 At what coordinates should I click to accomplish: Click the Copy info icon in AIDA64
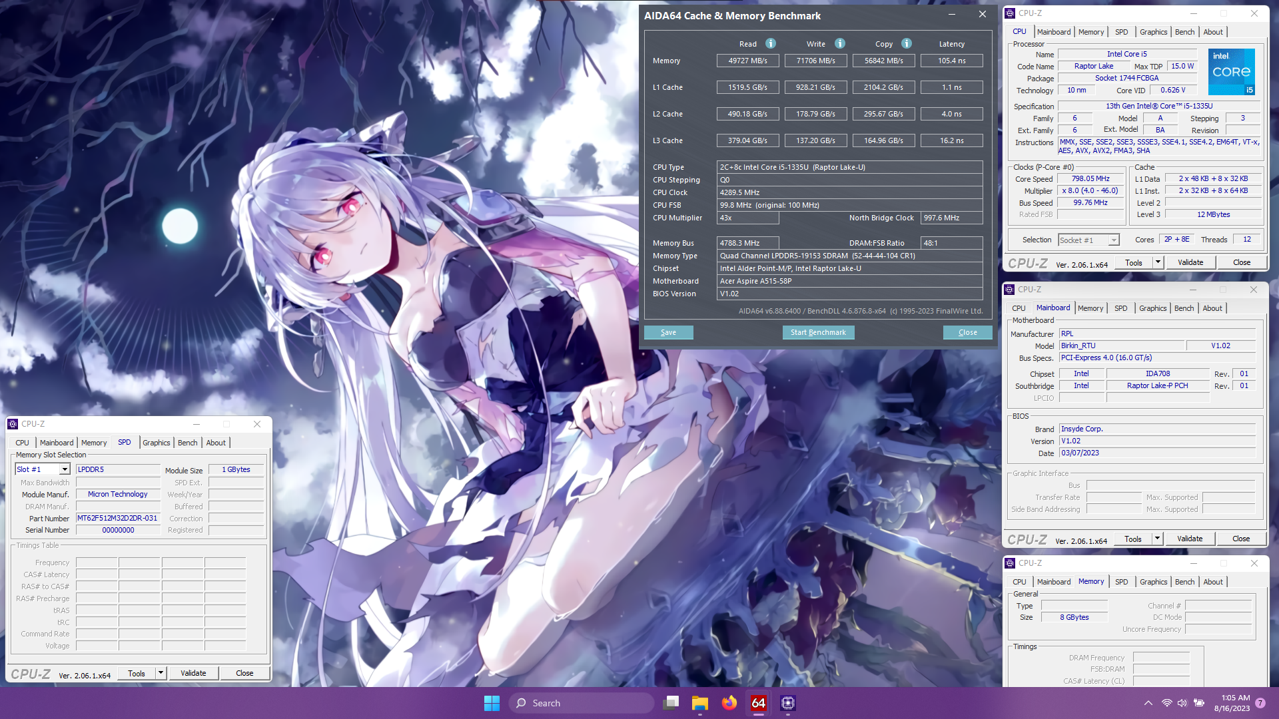click(907, 43)
